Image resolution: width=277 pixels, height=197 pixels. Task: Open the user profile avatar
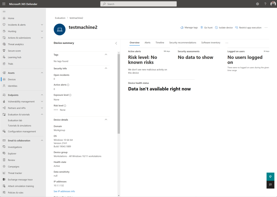pos(273,4)
